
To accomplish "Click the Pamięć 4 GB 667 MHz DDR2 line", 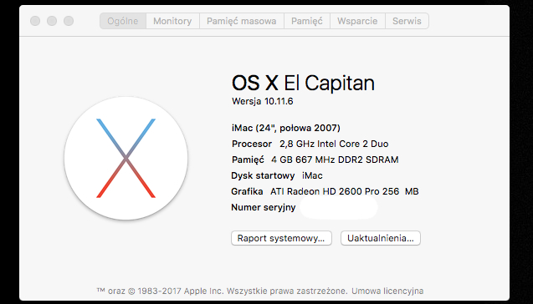I will click(x=315, y=160).
